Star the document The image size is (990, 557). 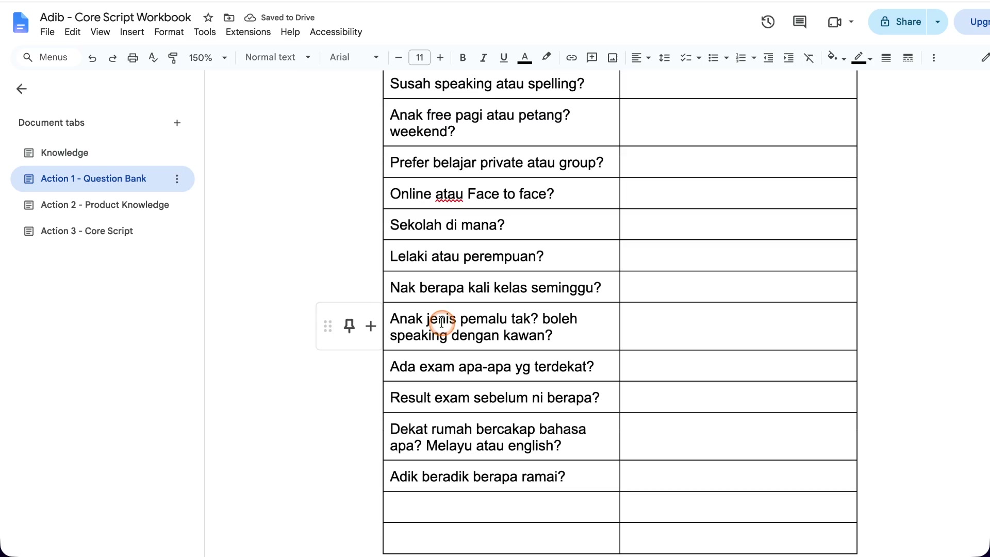pyautogui.click(x=208, y=18)
